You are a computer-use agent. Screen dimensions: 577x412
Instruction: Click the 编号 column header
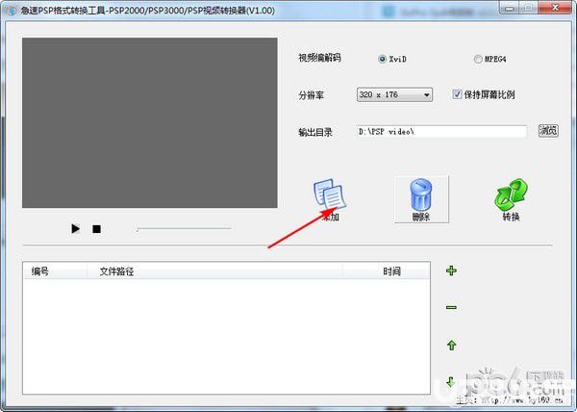coord(55,271)
